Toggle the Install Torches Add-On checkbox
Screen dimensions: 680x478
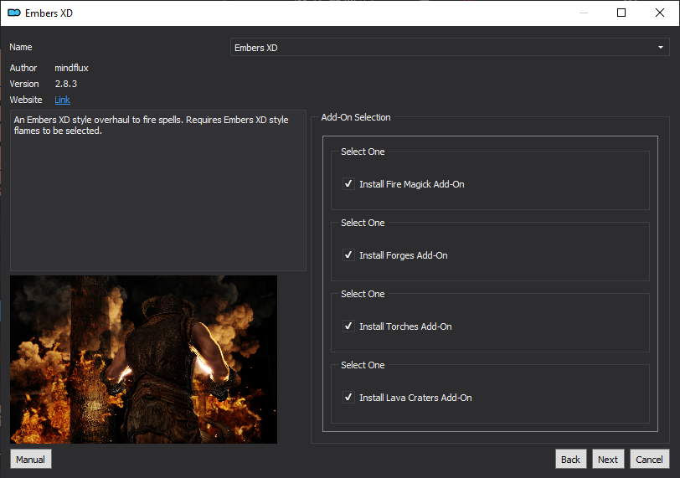[348, 326]
